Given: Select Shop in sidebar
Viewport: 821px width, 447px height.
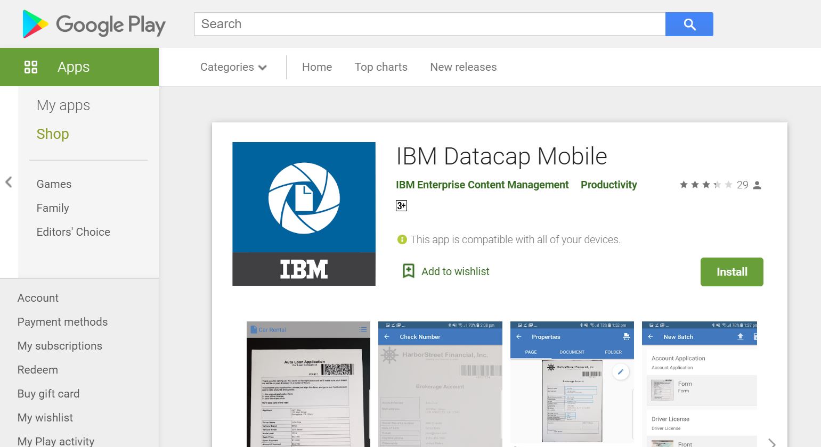Looking at the screenshot, I should (x=53, y=134).
